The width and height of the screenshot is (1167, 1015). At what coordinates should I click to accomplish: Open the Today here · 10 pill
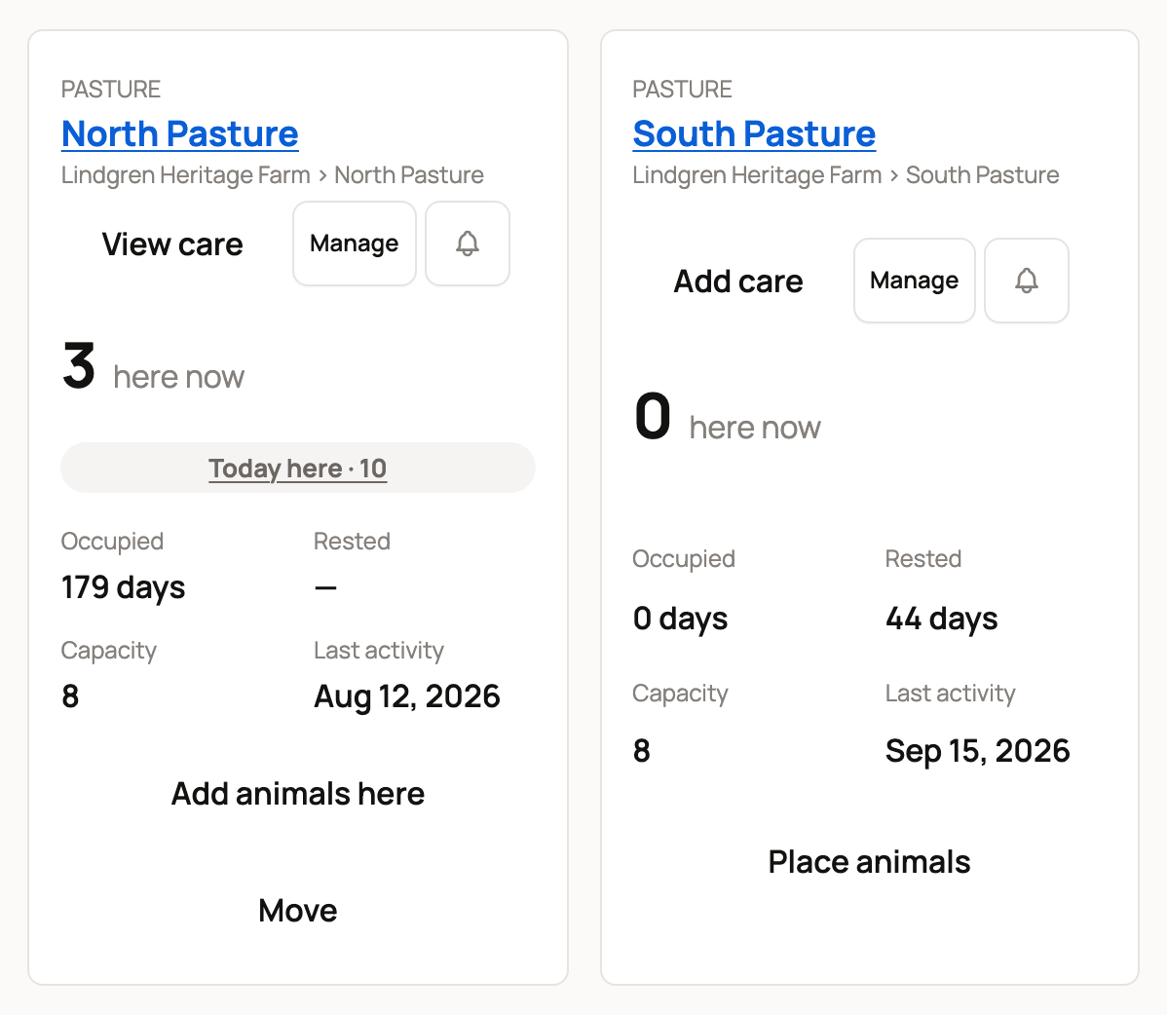tap(298, 469)
